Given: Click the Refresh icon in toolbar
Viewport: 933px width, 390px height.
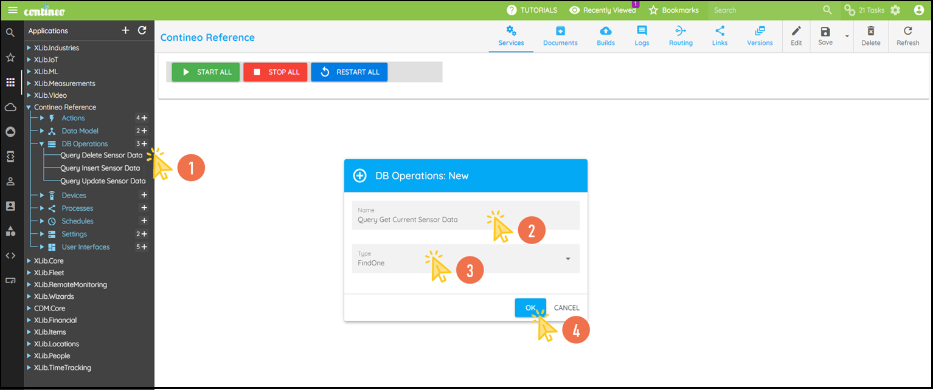Looking at the screenshot, I should click(x=907, y=32).
